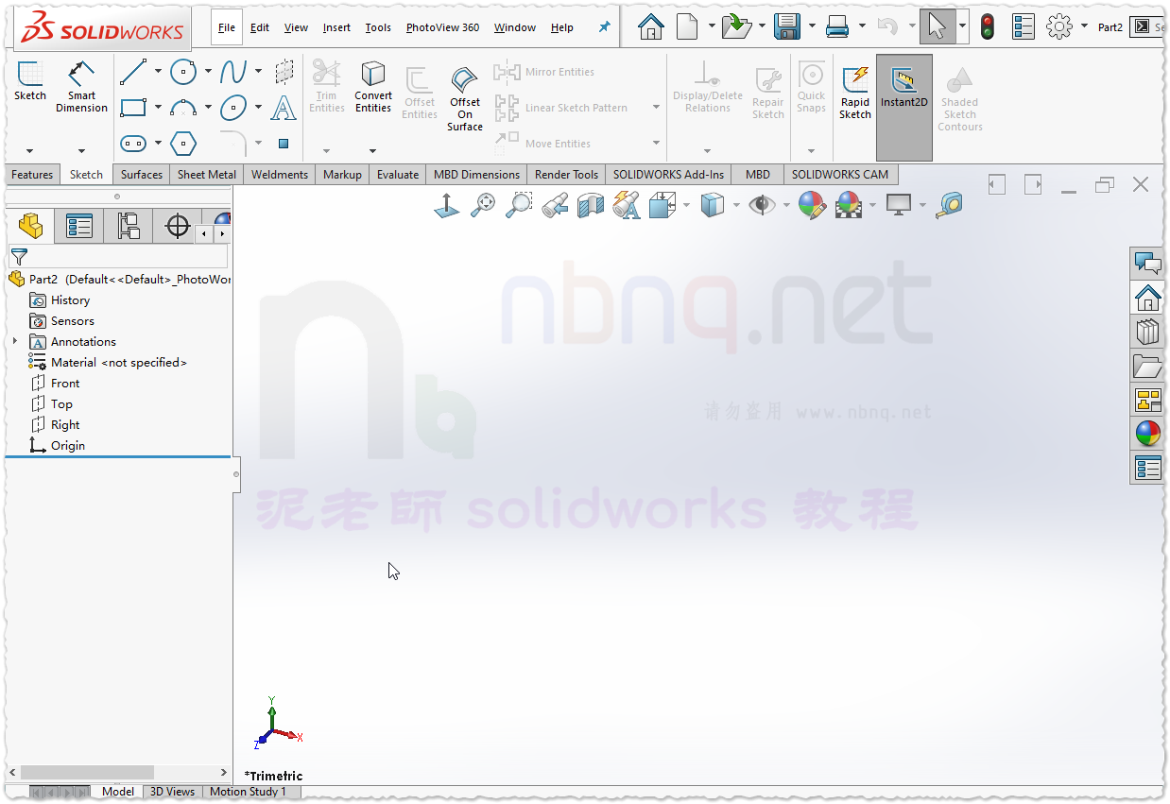Select Material <not specified> item

click(119, 362)
